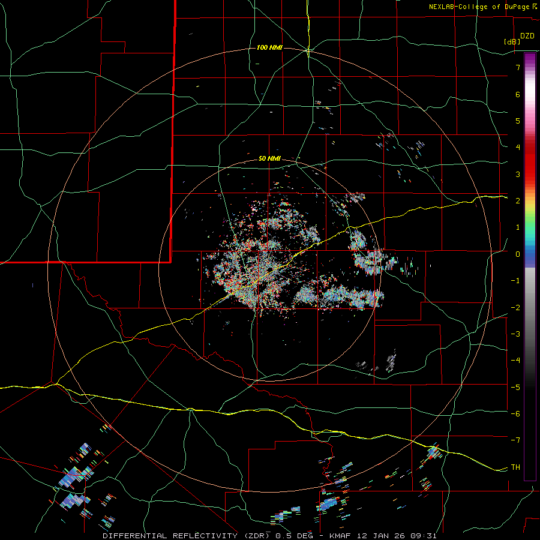540x540 pixels.
Task: Click the 3 dB scale value
Action: coord(518,174)
